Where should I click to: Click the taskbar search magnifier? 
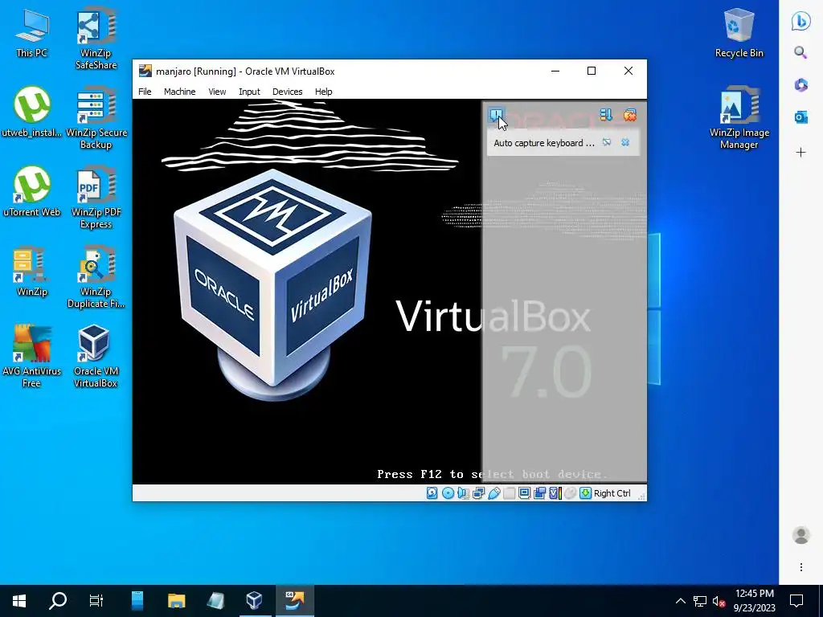coord(58,601)
